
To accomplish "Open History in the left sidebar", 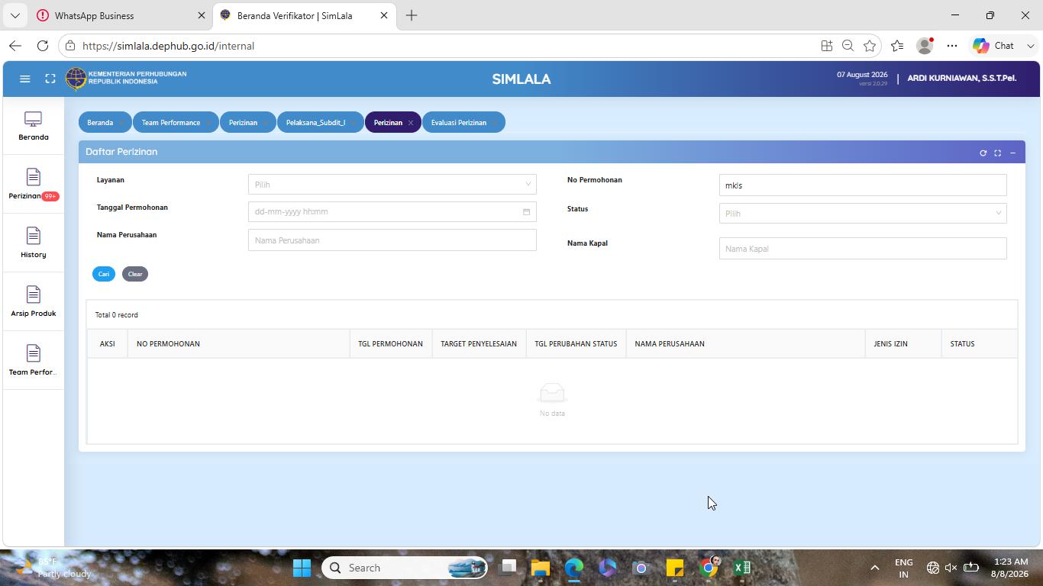I will pos(34,243).
